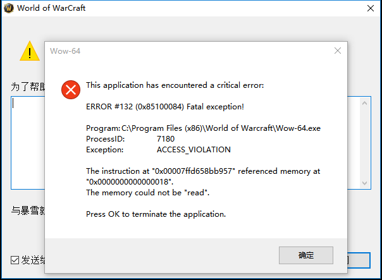Click the ProcessID value 7180

pos(166,139)
